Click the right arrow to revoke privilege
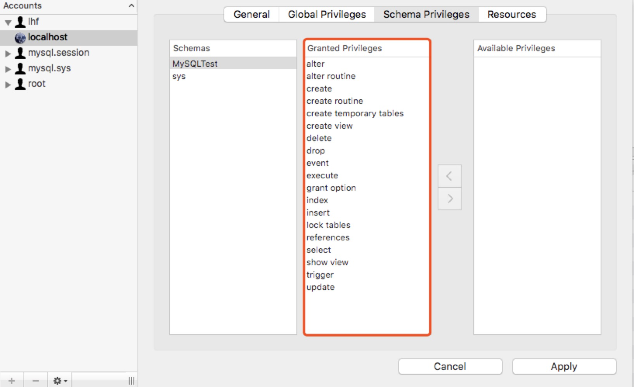Viewport: 634px width, 387px height. pyautogui.click(x=449, y=199)
